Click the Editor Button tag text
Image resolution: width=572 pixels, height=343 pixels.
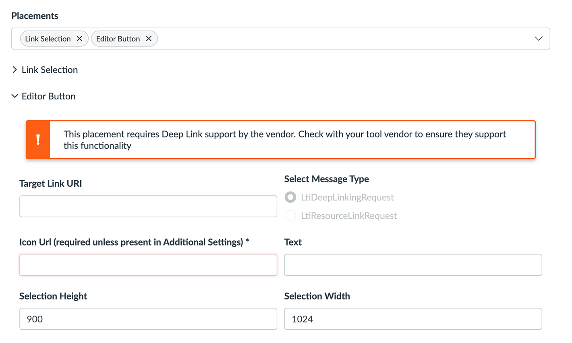pos(118,39)
